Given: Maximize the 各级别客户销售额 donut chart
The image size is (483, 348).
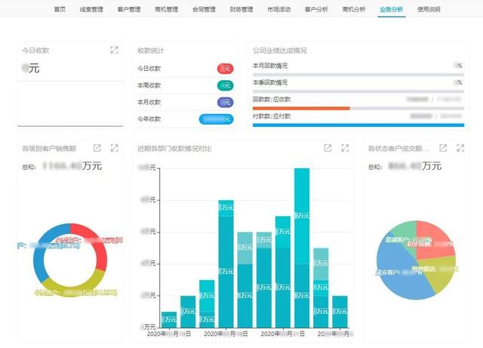Looking at the screenshot, I should coord(114,148).
